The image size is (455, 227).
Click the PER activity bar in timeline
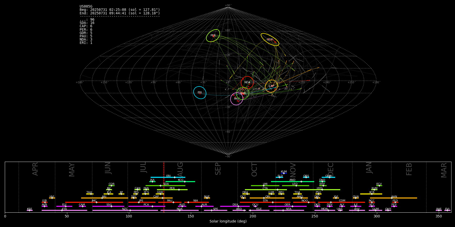click(172, 190)
